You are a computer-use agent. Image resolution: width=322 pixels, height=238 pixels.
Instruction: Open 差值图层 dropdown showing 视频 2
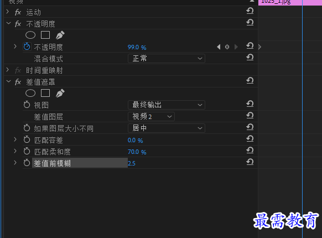pyautogui.click(x=151, y=117)
